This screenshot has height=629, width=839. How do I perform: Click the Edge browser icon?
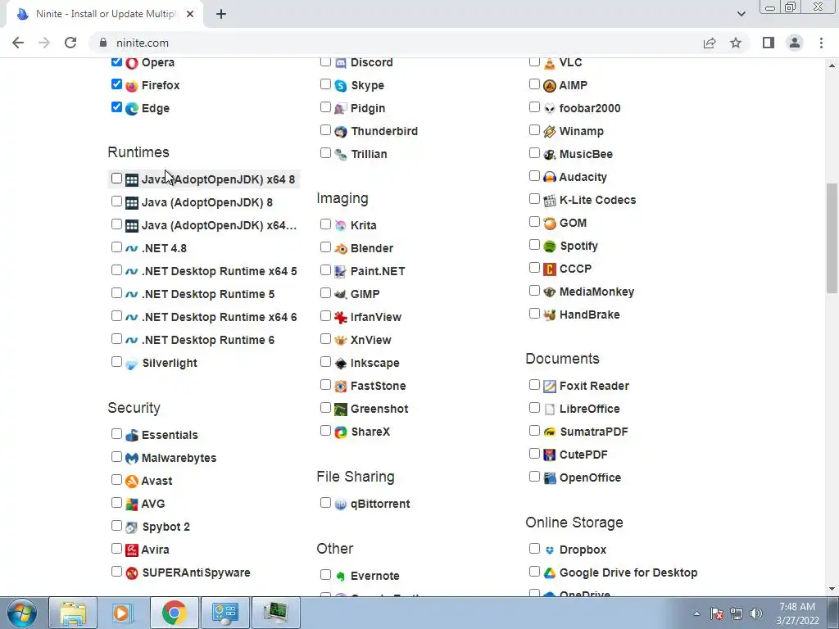pos(132,109)
